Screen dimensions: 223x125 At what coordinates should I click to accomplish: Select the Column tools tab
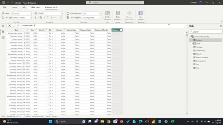tap(51, 7)
